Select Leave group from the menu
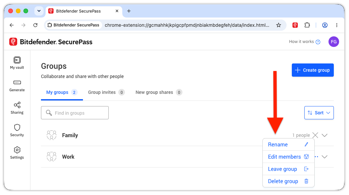Screen dimensions: 349x195 289,169
